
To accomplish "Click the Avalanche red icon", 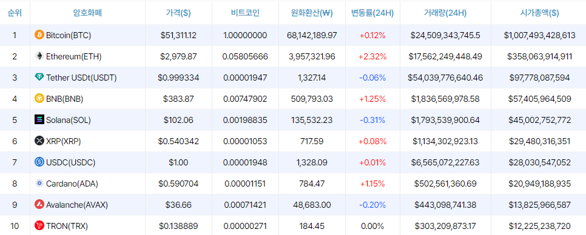I will [39, 204].
